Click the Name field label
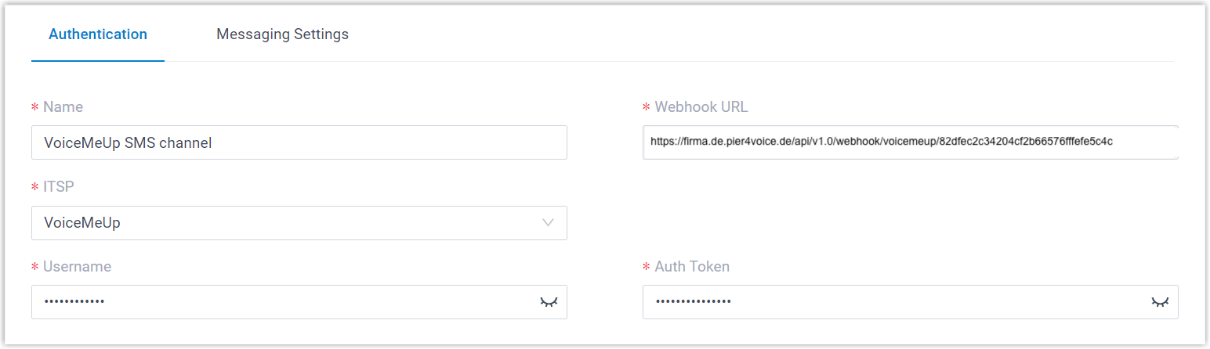The height and width of the screenshot is (349, 1210). [x=63, y=107]
